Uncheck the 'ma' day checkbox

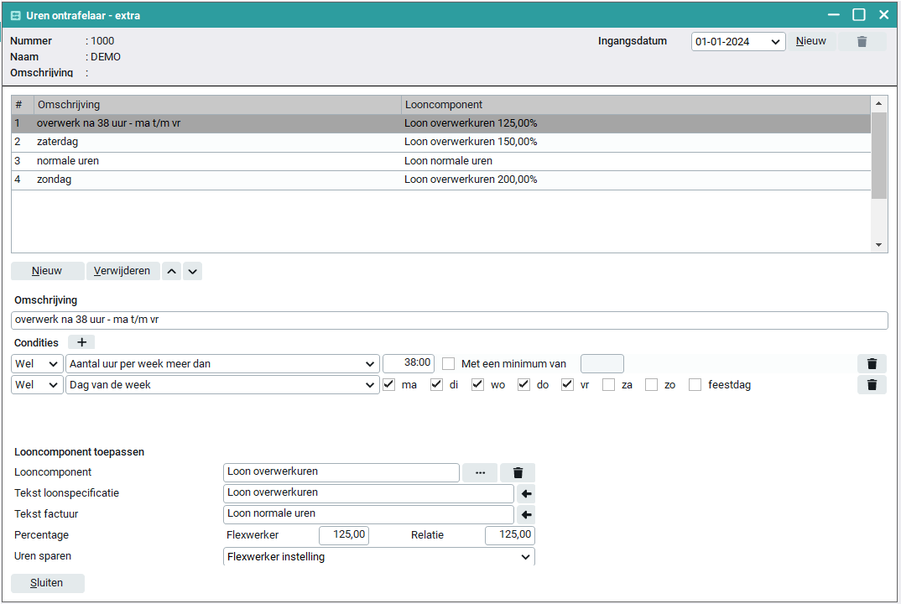[389, 385]
